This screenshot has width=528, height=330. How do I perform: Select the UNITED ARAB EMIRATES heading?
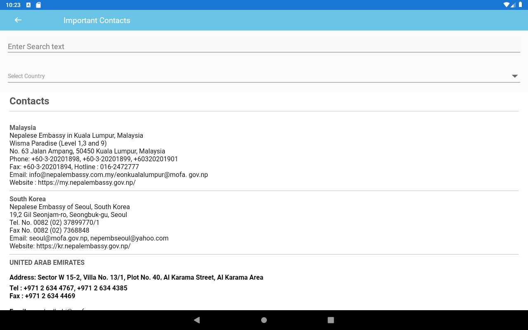click(47, 263)
